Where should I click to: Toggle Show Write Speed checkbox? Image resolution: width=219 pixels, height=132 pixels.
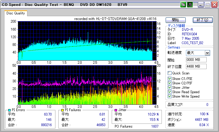tap(169, 96)
